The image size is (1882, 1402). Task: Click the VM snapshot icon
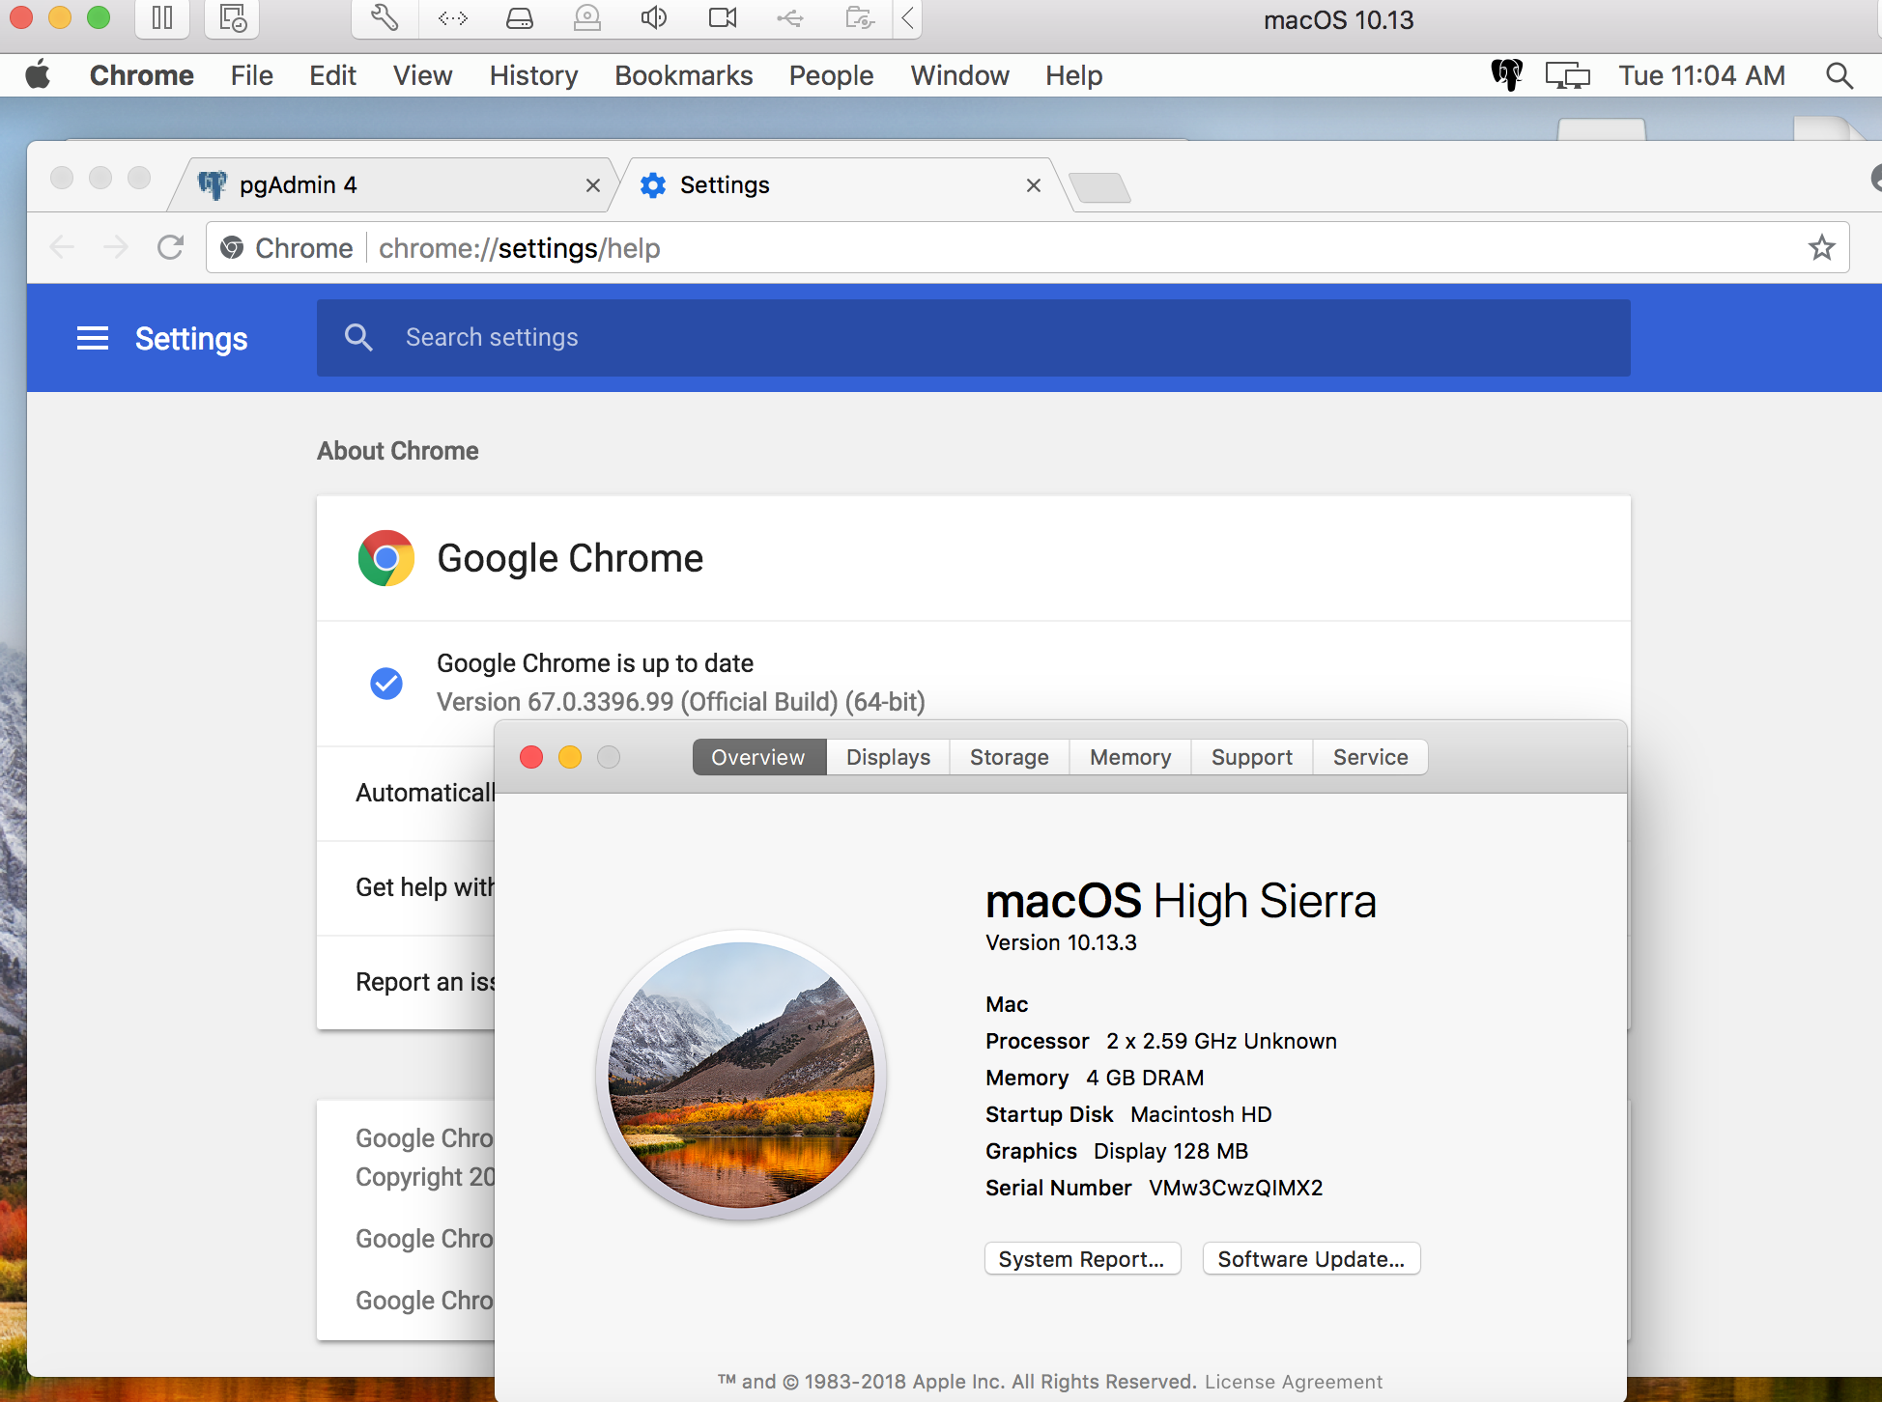click(232, 18)
